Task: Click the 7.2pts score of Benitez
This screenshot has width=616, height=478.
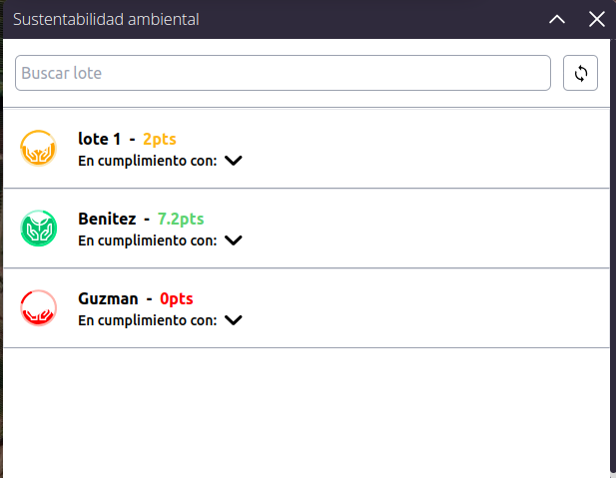Action: [x=181, y=220]
